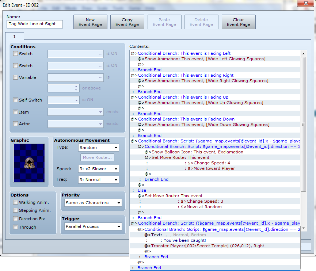Click the event Name input field

[x=35, y=24]
